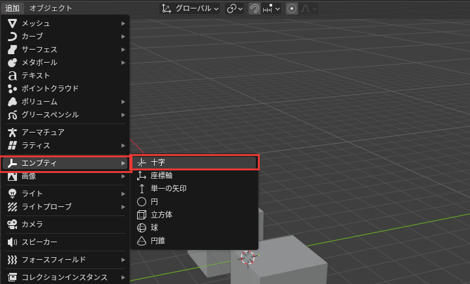470x284 pixels.
Task: Click the テキスト letter icon
Action: point(12,76)
